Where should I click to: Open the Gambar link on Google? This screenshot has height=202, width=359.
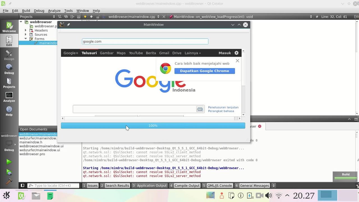(x=107, y=53)
